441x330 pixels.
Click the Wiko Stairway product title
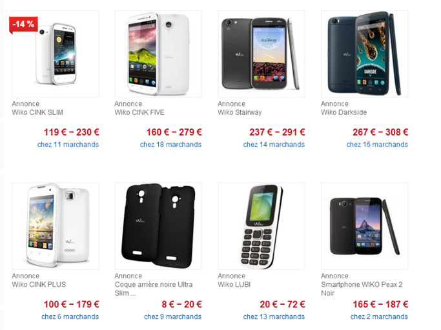(240, 112)
